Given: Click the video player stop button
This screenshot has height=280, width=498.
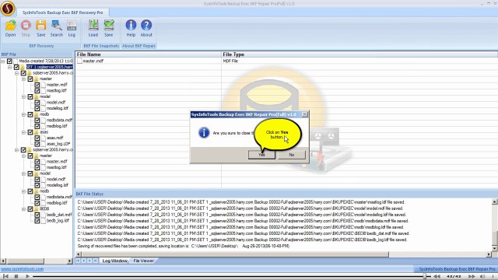Looking at the screenshot, I should 16,276.
